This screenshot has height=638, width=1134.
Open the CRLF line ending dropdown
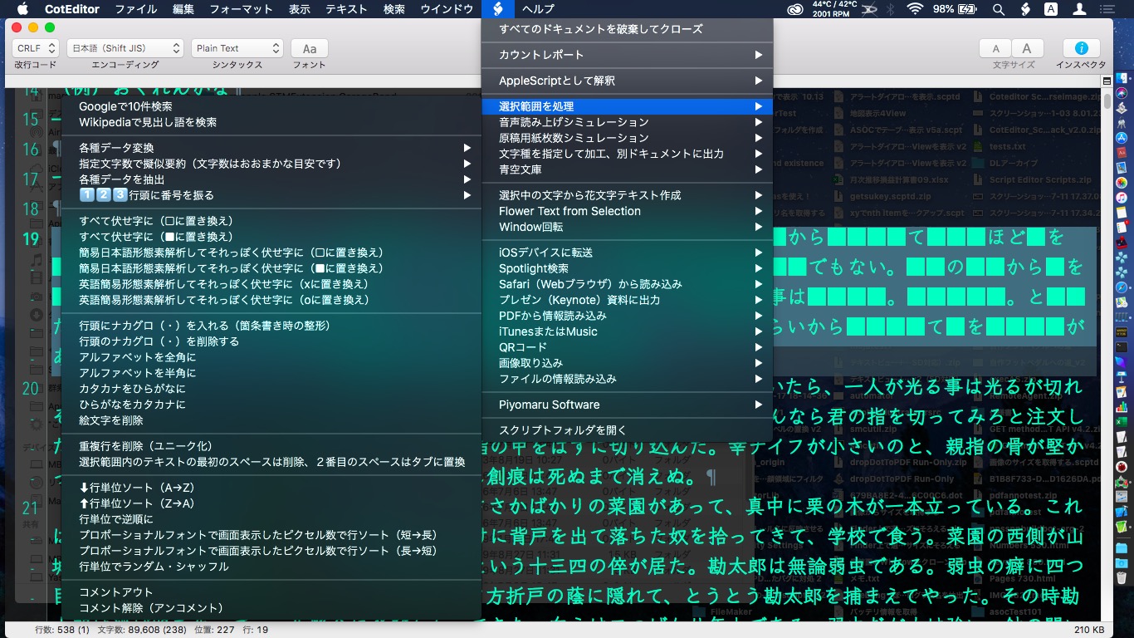coord(36,48)
